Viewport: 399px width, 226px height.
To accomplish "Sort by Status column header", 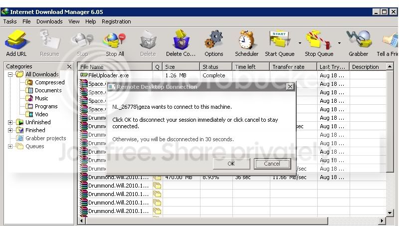I will coord(216,67).
